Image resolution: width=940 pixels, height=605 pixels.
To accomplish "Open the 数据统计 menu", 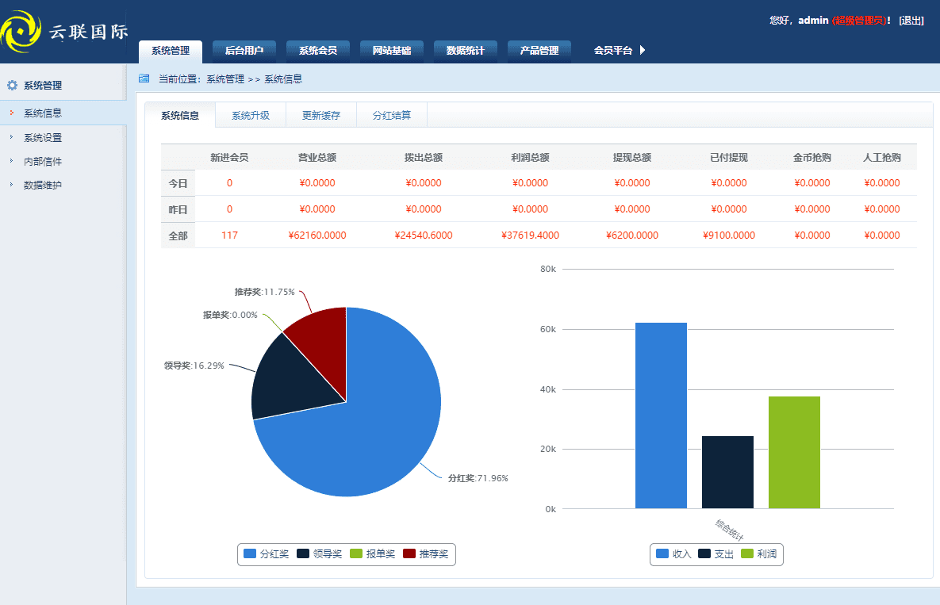I will 465,49.
